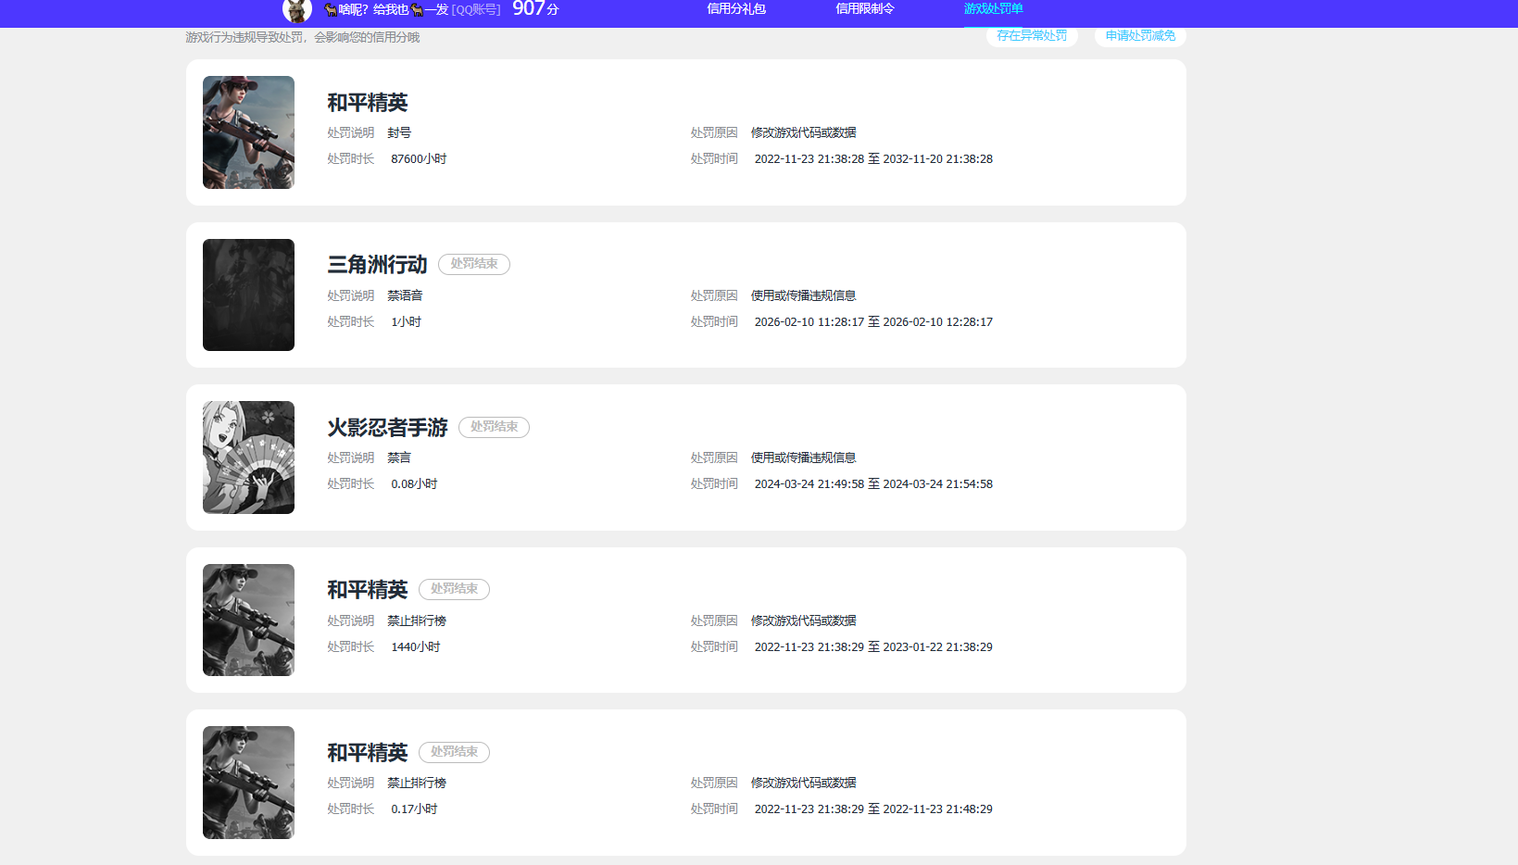Click the 2032-11-20 ban end time
Image resolution: width=1518 pixels, height=865 pixels.
(937, 159)
